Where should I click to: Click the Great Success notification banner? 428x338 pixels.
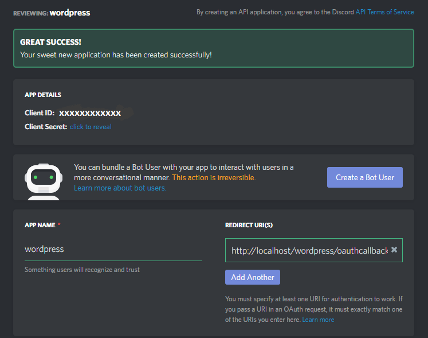pos(214,48)
